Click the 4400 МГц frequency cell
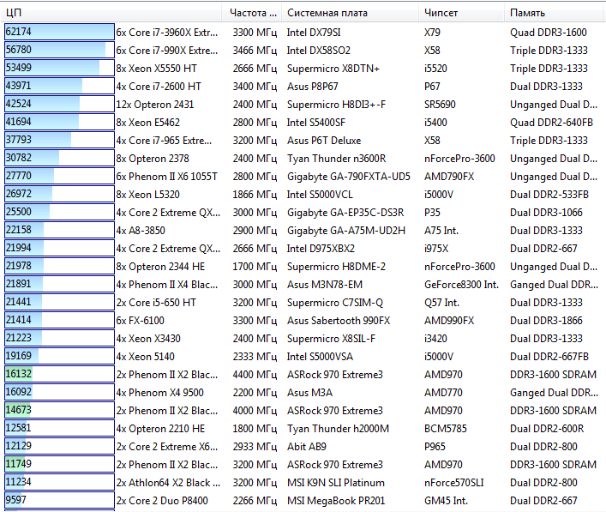This screenshot has width=606, height=512. point(255,374)
